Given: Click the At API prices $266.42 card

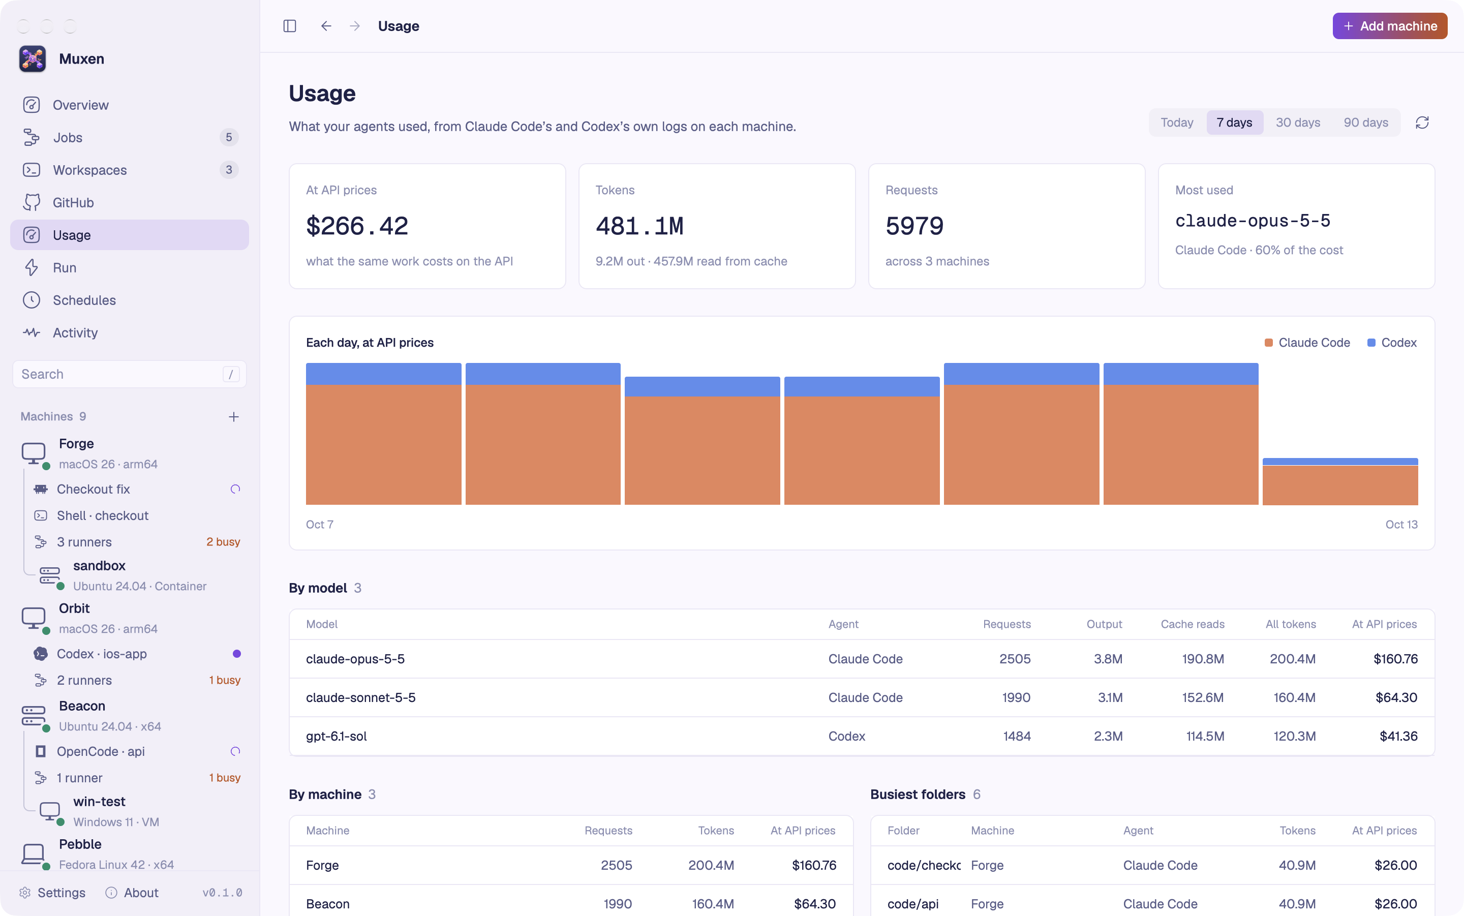Looking at the screenshot, I should tap(427, 226).
